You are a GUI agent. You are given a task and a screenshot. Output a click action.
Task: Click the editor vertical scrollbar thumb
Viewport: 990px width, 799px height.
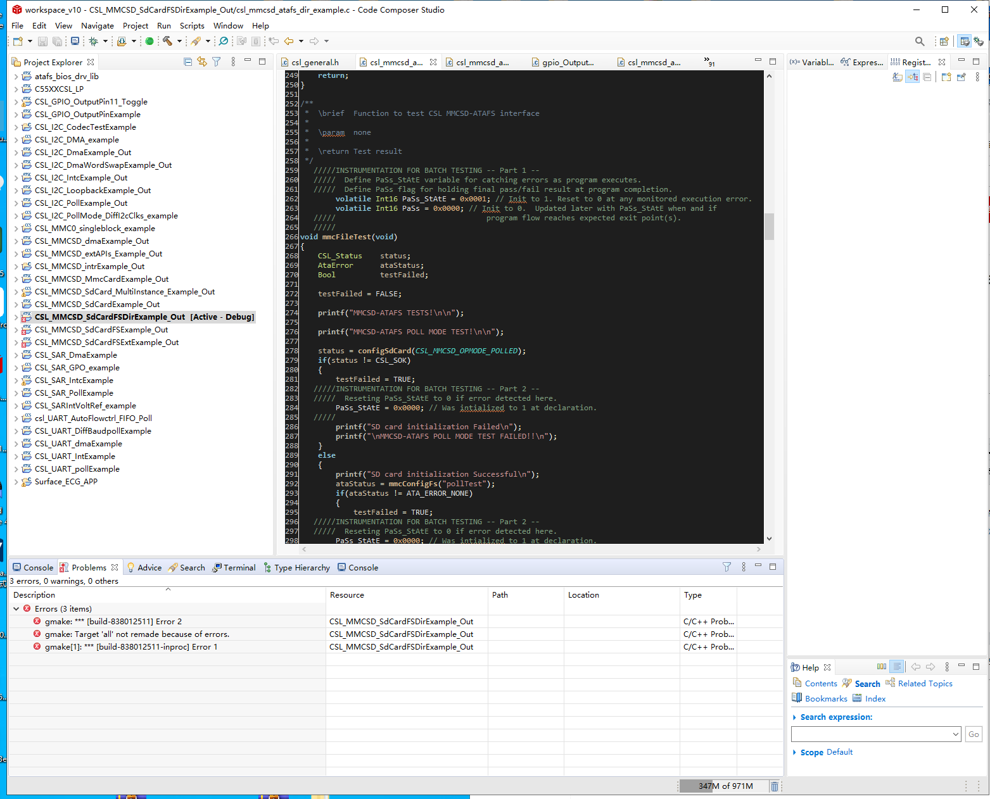click(769, 227)
